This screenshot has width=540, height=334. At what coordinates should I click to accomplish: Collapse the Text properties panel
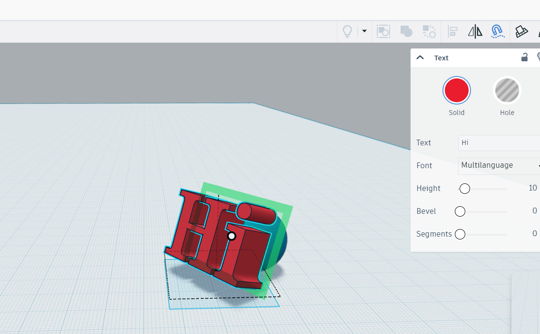point(420,57)
